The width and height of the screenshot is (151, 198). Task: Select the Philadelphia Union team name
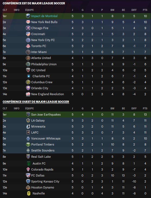coord(44,64)
